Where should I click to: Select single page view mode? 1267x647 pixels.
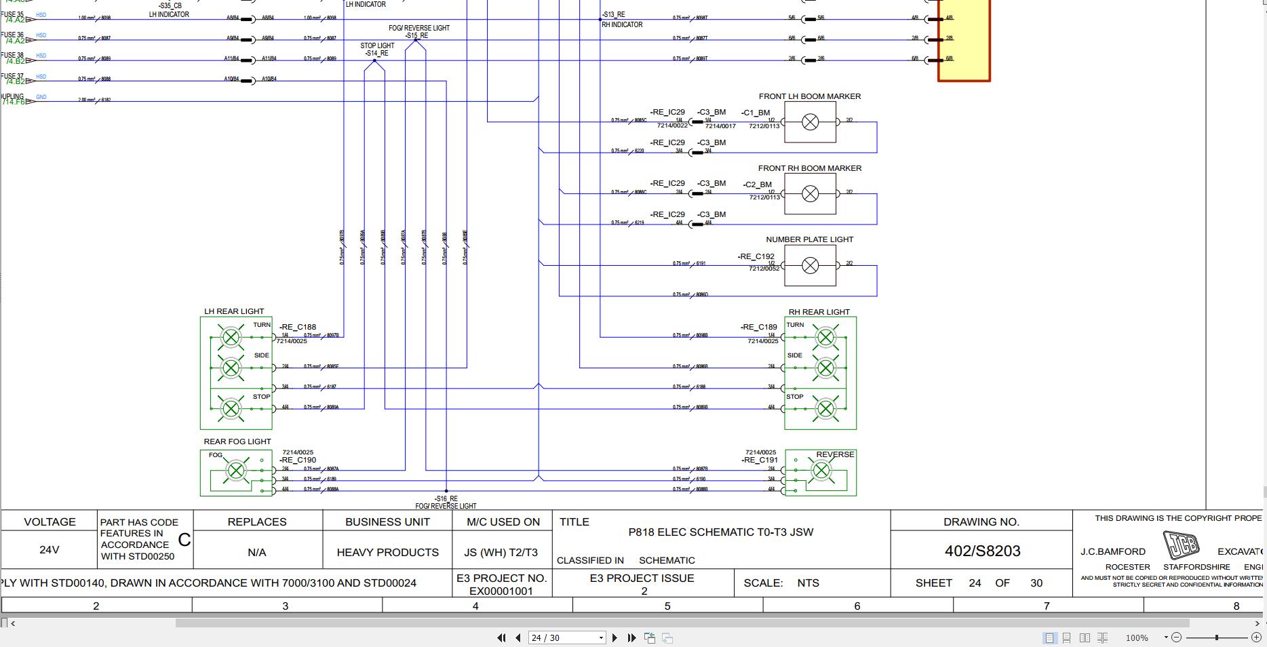tap(1049, 638)
